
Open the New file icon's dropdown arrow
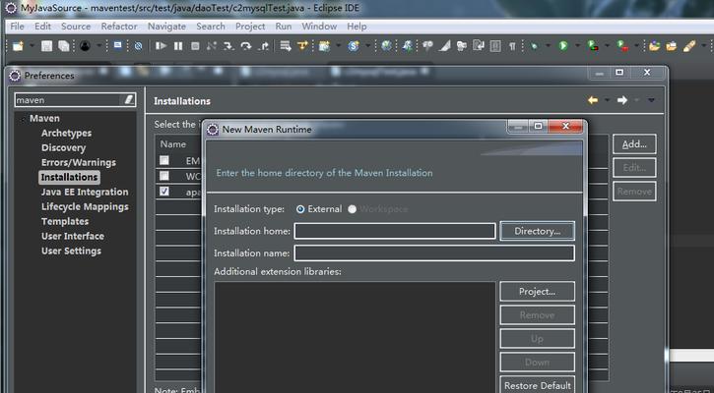pos(32,46)
